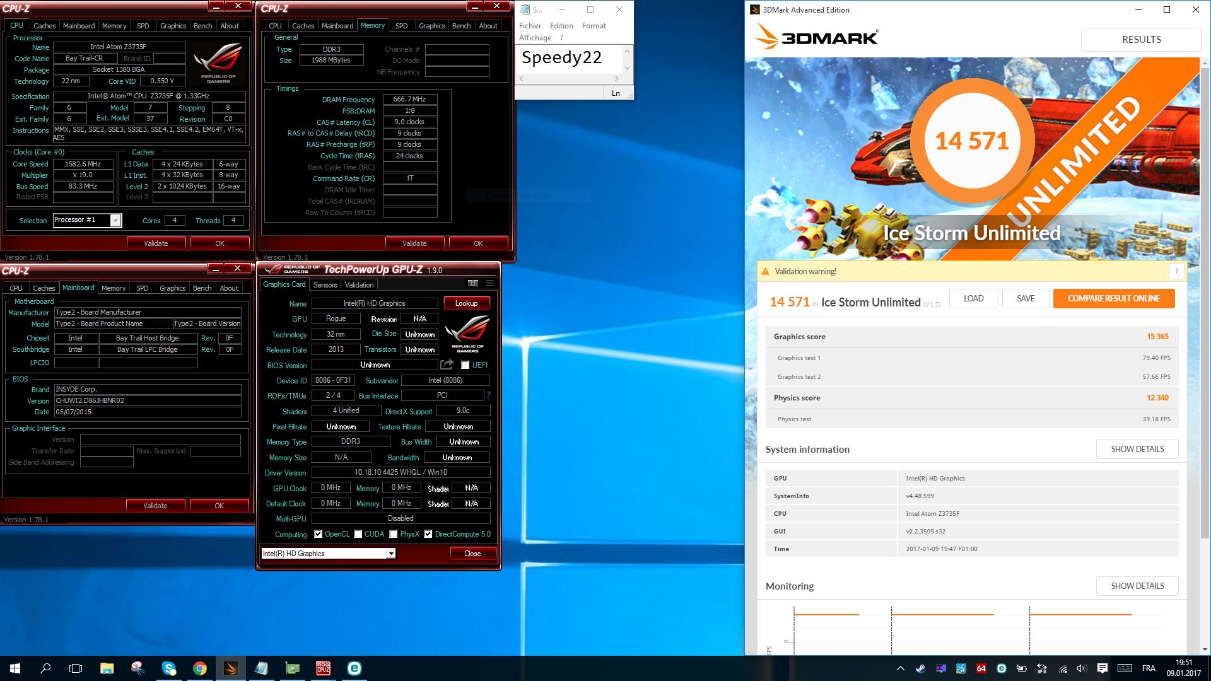Switch to ROG CPU-Z via its taskbar icon
The image size is (1211, 681).
323,668
